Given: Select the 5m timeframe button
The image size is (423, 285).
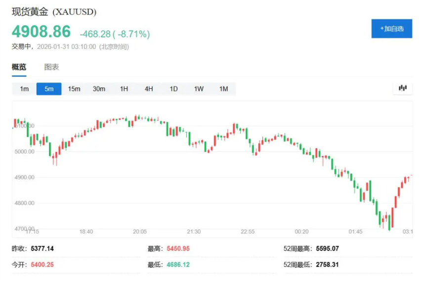Looking at the screenshot, I should tap(49, 89).
